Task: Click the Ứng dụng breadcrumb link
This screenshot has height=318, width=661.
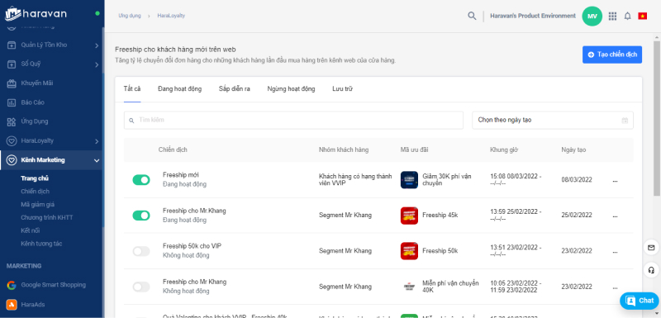Action: click(x=130, y=16)
